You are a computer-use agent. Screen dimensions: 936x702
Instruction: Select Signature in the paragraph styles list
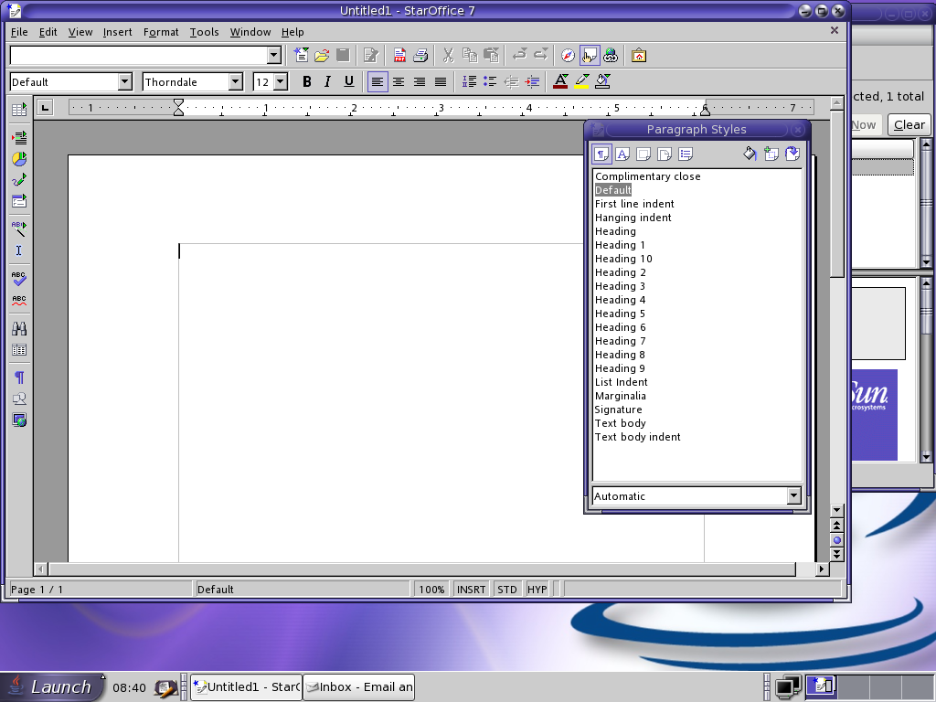coord(619,409)
